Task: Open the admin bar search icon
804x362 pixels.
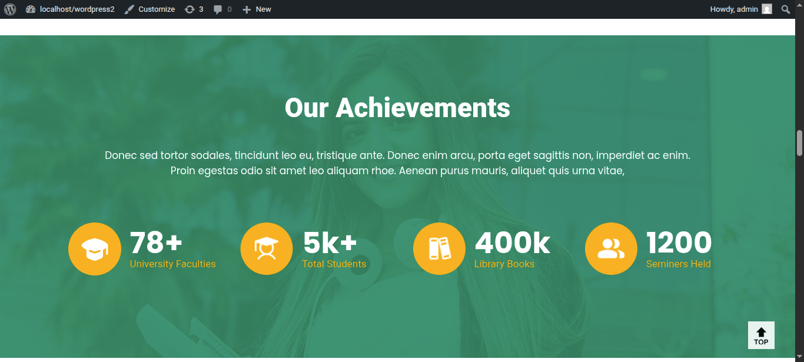Action: 786,9
